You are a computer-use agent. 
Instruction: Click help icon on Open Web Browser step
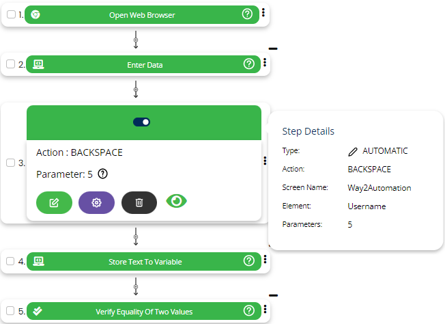(x=248, y=14)
